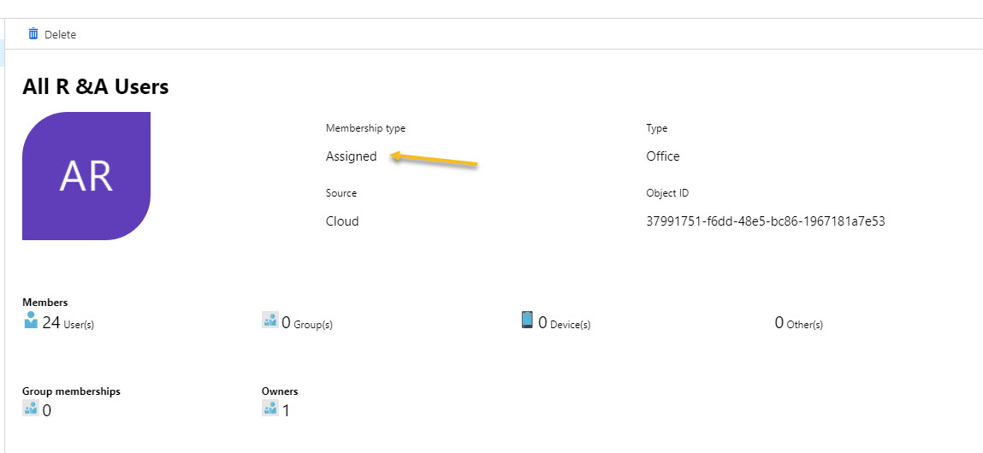Click the Object ID label

(x=667, y=193)
